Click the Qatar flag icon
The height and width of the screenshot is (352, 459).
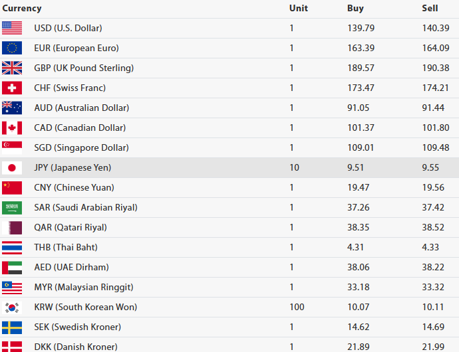[x=12, y=227]
